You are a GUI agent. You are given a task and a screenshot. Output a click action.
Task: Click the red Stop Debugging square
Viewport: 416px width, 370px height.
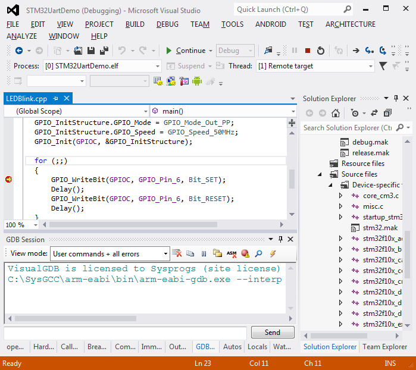pyautogui.click(x=308, y=51)
